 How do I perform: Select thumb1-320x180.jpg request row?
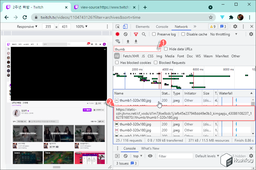182,100
